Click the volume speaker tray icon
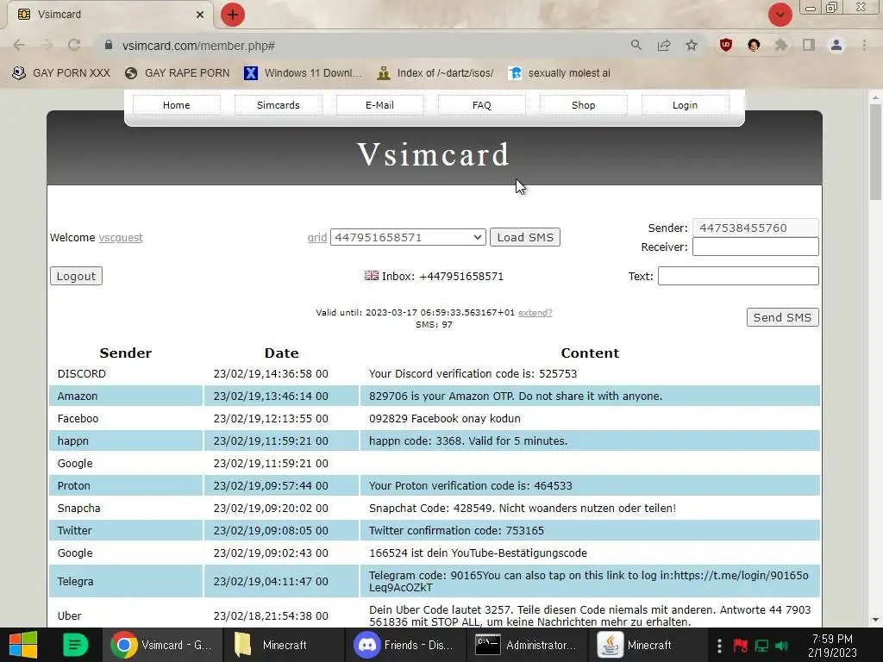Image resolution: width=883 pixels, height=662 pixels. (x=781, y=645)
